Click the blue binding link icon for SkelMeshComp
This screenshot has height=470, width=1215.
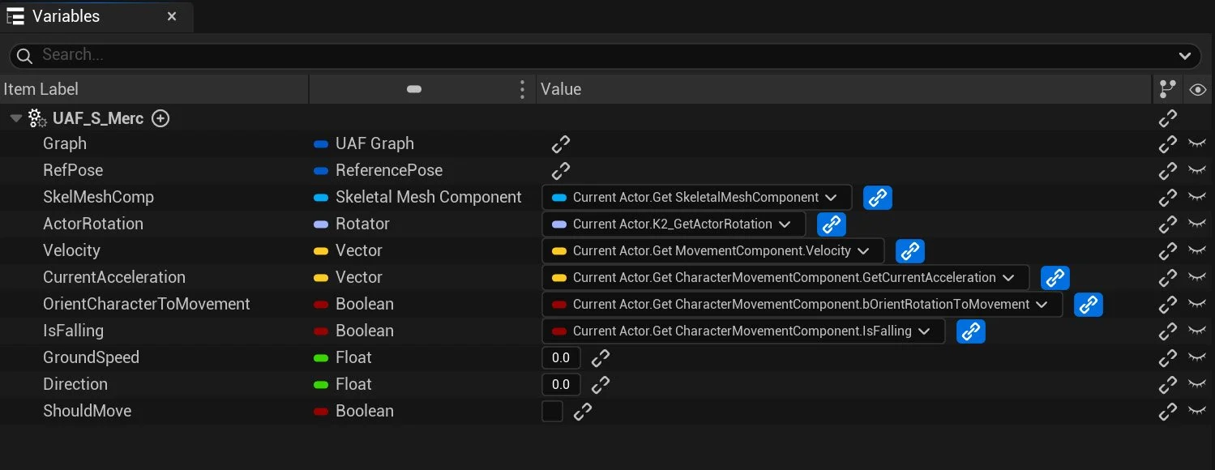(x=878, y=198)
